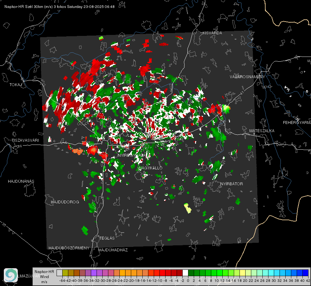Click the HAJDÚHADHÁZ town label

[x=113, y=250]
